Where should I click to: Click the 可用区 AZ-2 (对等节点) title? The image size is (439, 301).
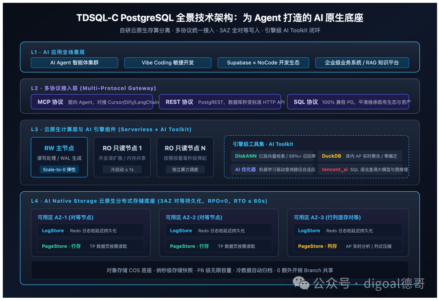194,217
